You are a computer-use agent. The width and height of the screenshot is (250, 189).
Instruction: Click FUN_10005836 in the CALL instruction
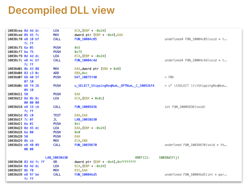[x=86, y=107]
